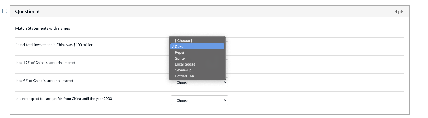Select the [ Choose ] placeholder option in open list
Screen dimensions: 428x118
183,41
